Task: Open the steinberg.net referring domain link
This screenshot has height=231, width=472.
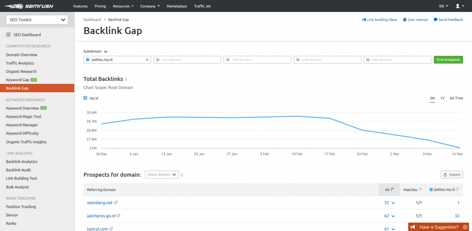Action: click(100, 203)
